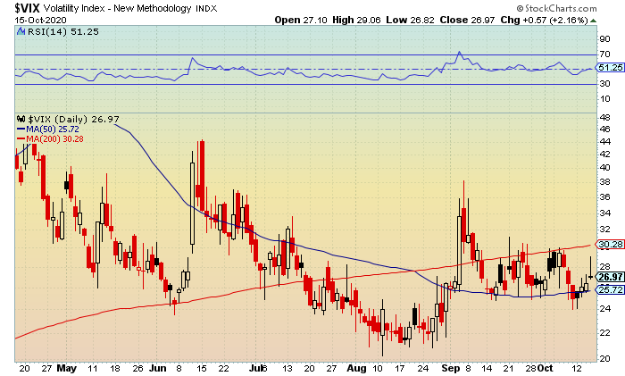Image resolution: width=625 pixels, height=376 pixels.
Task: Click the RSI(14) 51.25 legend text
Action: 63,32
